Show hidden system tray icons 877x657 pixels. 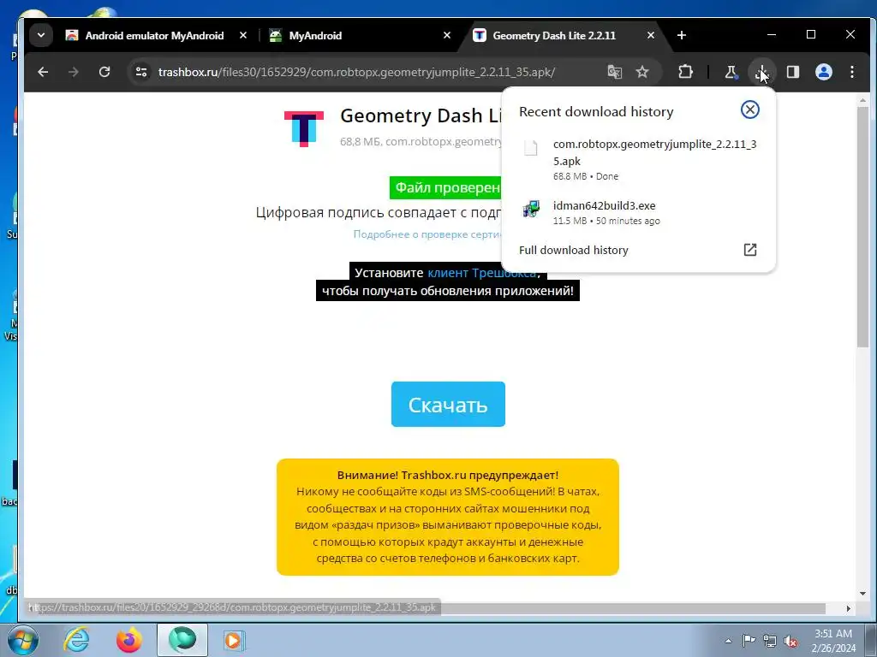[728, 641]
